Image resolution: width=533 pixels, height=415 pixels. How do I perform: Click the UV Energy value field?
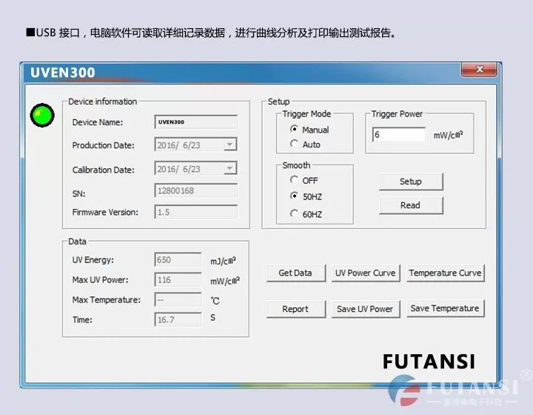click(178, 260)
